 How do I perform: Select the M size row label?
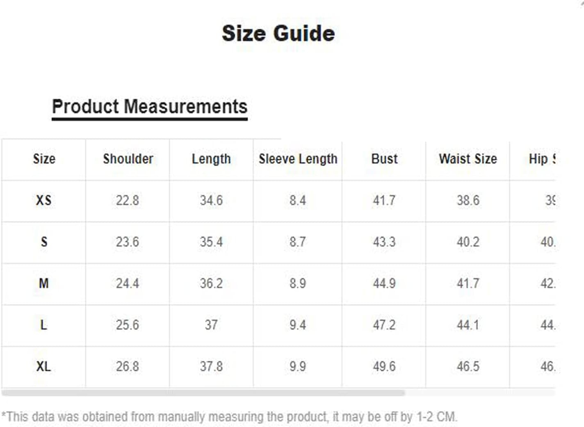tap(43, 283)
